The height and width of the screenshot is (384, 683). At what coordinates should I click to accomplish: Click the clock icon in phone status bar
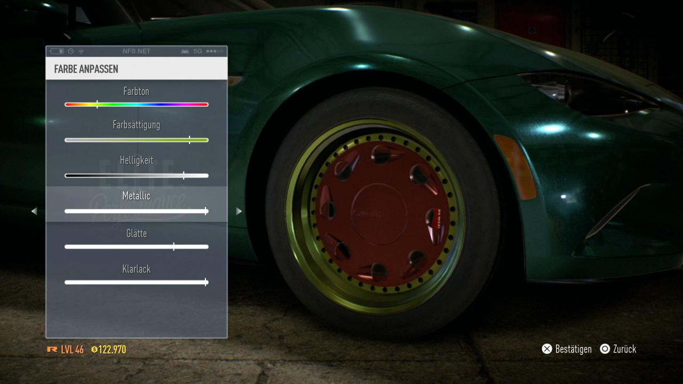pos(71,51)
